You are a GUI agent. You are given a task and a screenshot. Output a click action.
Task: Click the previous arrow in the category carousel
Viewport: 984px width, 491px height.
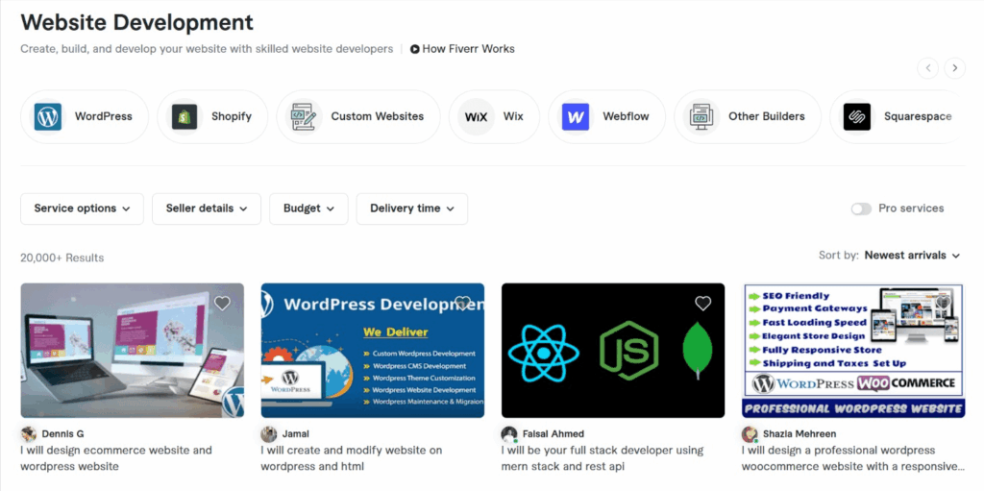pos(927,67)
